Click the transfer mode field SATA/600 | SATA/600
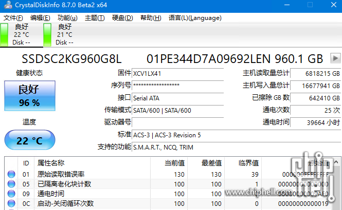Screen dimensions: 342x210 178,110
